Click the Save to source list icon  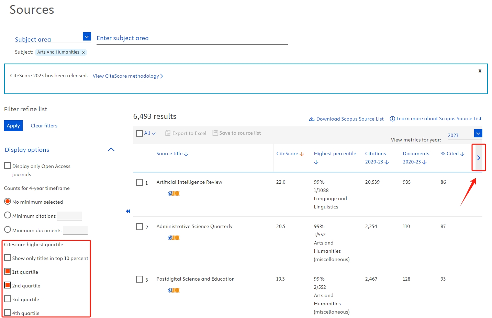(x=215, y=133)
